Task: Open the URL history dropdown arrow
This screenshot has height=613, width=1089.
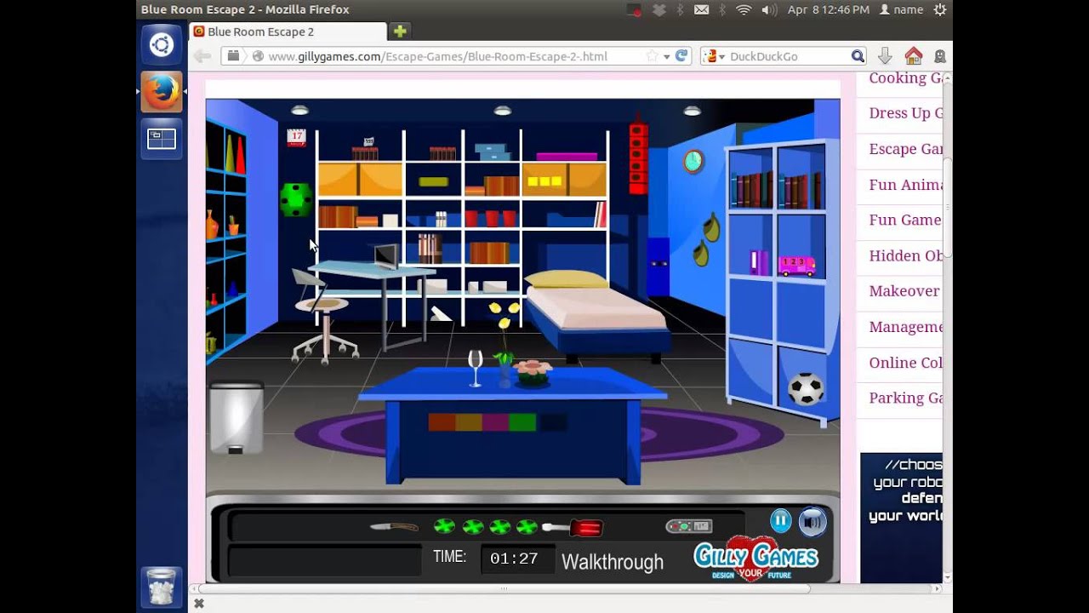Action: 667,57
